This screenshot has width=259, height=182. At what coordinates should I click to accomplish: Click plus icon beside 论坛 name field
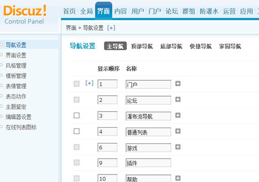(178, 99)
